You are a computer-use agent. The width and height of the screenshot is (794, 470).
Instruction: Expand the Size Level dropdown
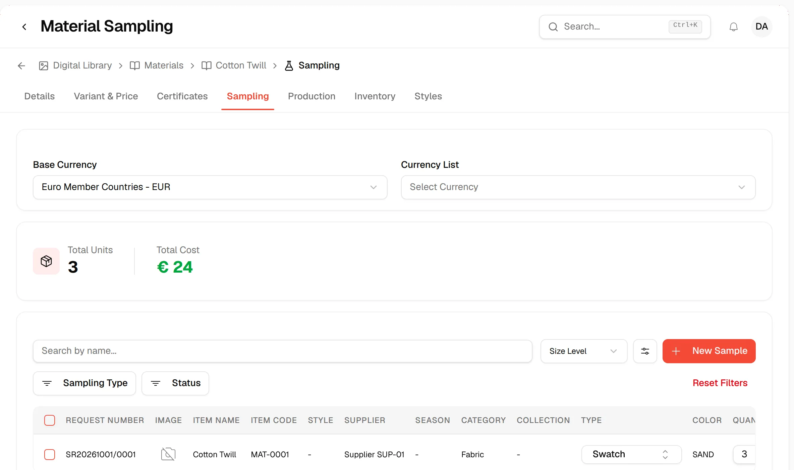pyautogui.click(x=584, y=351)
